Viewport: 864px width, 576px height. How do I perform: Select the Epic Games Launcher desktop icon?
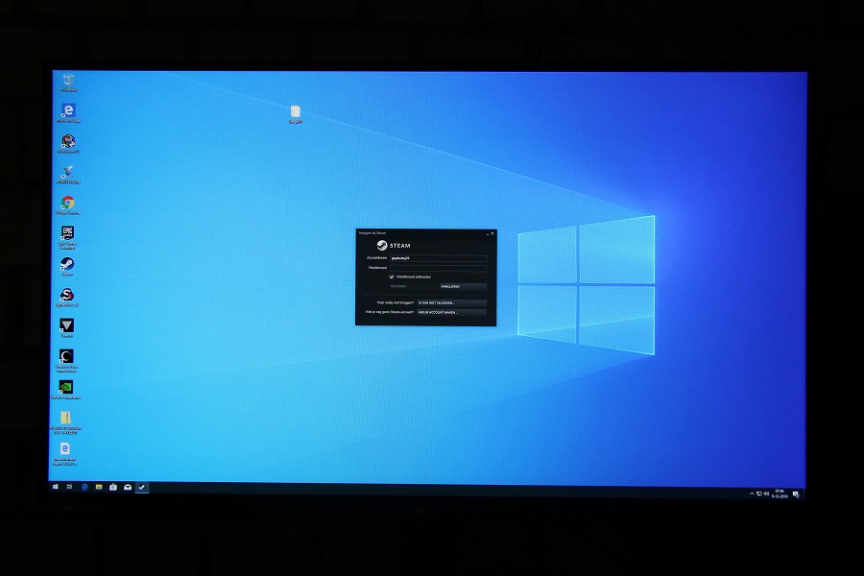[x=67, y=233]
